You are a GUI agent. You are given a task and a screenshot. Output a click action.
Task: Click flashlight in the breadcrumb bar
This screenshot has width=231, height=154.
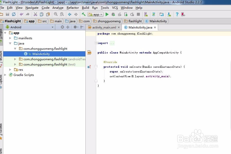tap(133, 21)
